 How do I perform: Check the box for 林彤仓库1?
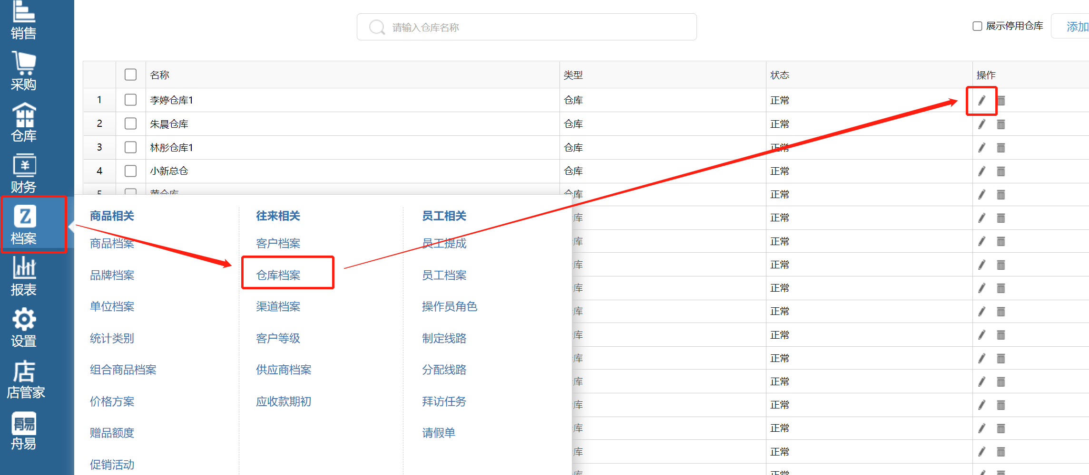coord(130,147)
